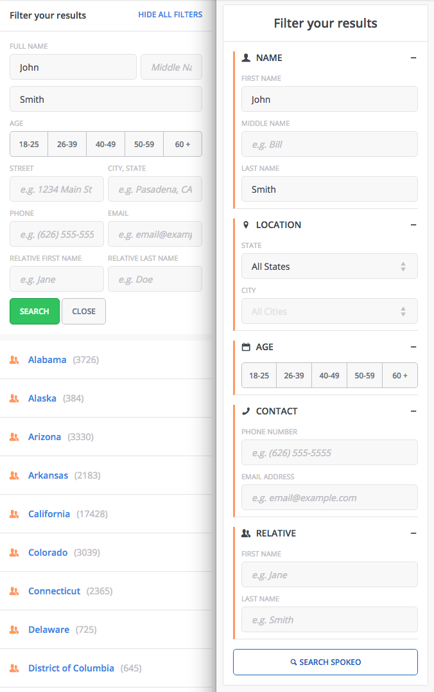Click the right panel MIDDLE NAME field
434x692 pixels.
pos(329,145)
